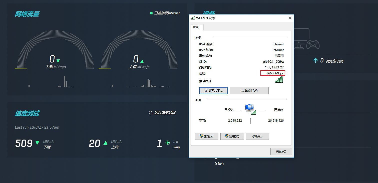Close the WLAN 3 状态 dialog window
The height and width of the screenshot is (183, 378).
(290, 18)
